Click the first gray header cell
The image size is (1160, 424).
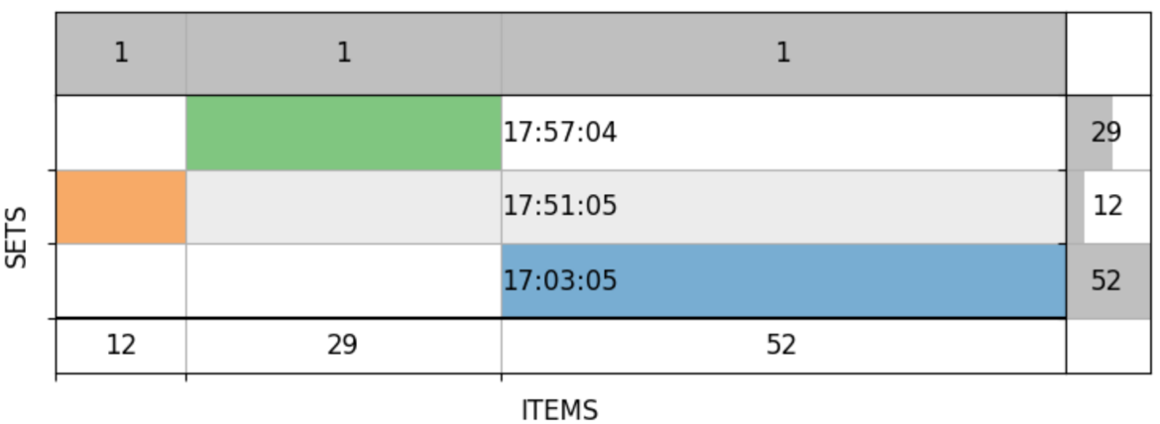pos(121,53)
